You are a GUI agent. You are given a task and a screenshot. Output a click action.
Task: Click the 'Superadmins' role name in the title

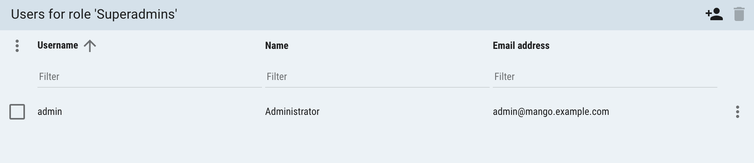(x=136, y=14)
